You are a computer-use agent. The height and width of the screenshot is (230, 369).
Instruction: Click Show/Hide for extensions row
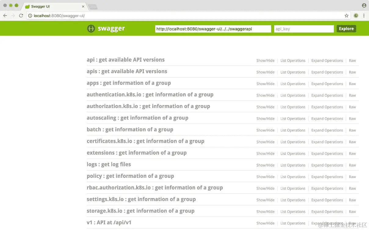click(x=265, y=153)
